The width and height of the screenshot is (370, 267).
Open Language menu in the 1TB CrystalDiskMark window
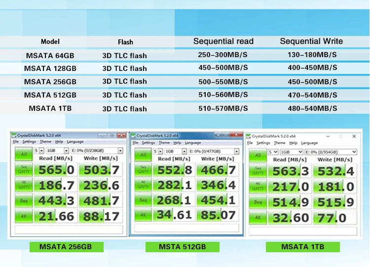pos(309,143)
